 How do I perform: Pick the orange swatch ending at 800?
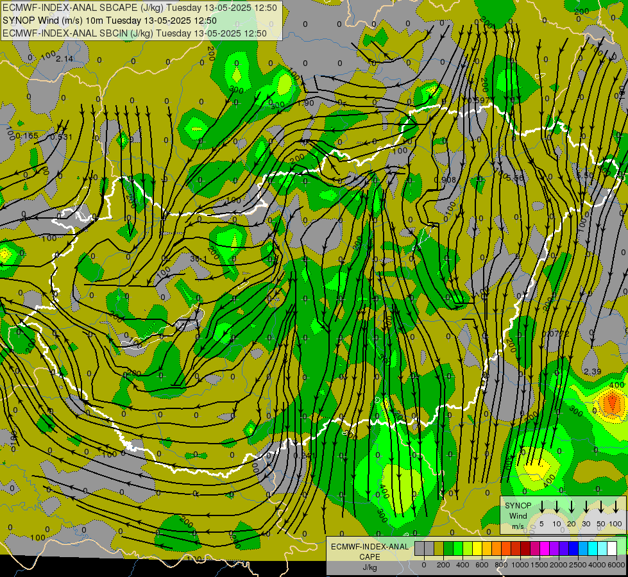[x=496, y=548]
